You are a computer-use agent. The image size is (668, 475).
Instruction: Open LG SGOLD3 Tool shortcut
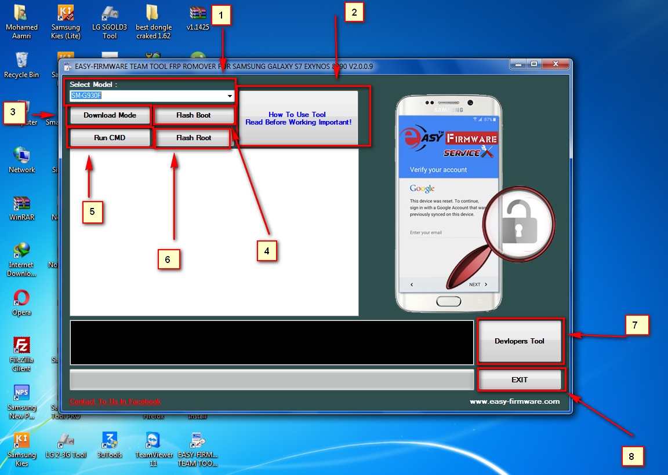pos(110,22)
